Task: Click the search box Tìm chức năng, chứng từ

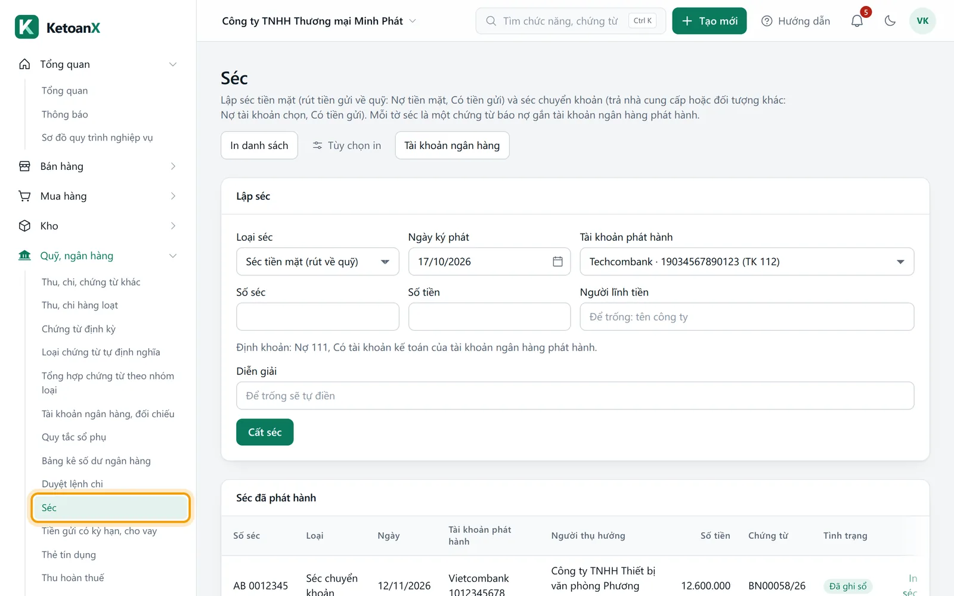Action: 571,21
